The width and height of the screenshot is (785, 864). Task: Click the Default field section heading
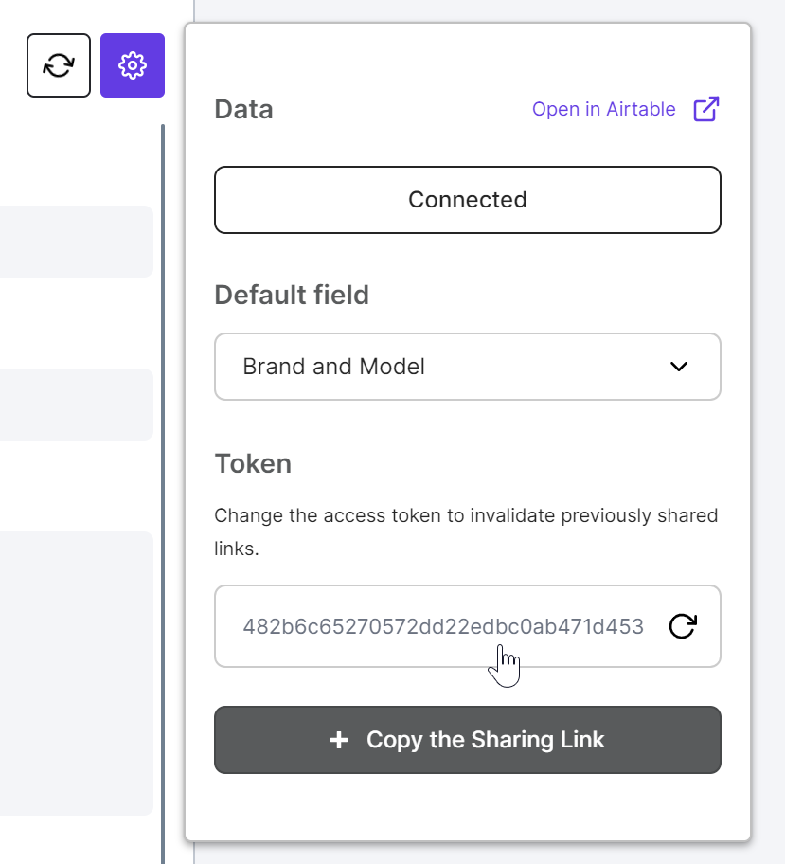(x=292, y=295)
